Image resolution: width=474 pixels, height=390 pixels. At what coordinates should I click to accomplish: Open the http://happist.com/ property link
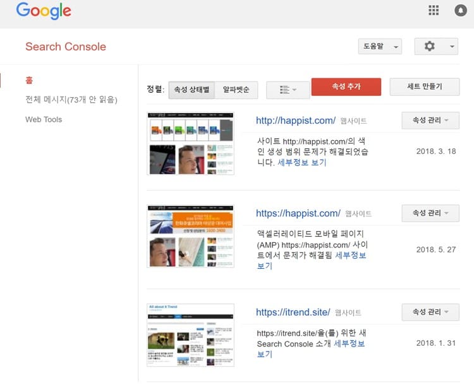tap(296, 121)
